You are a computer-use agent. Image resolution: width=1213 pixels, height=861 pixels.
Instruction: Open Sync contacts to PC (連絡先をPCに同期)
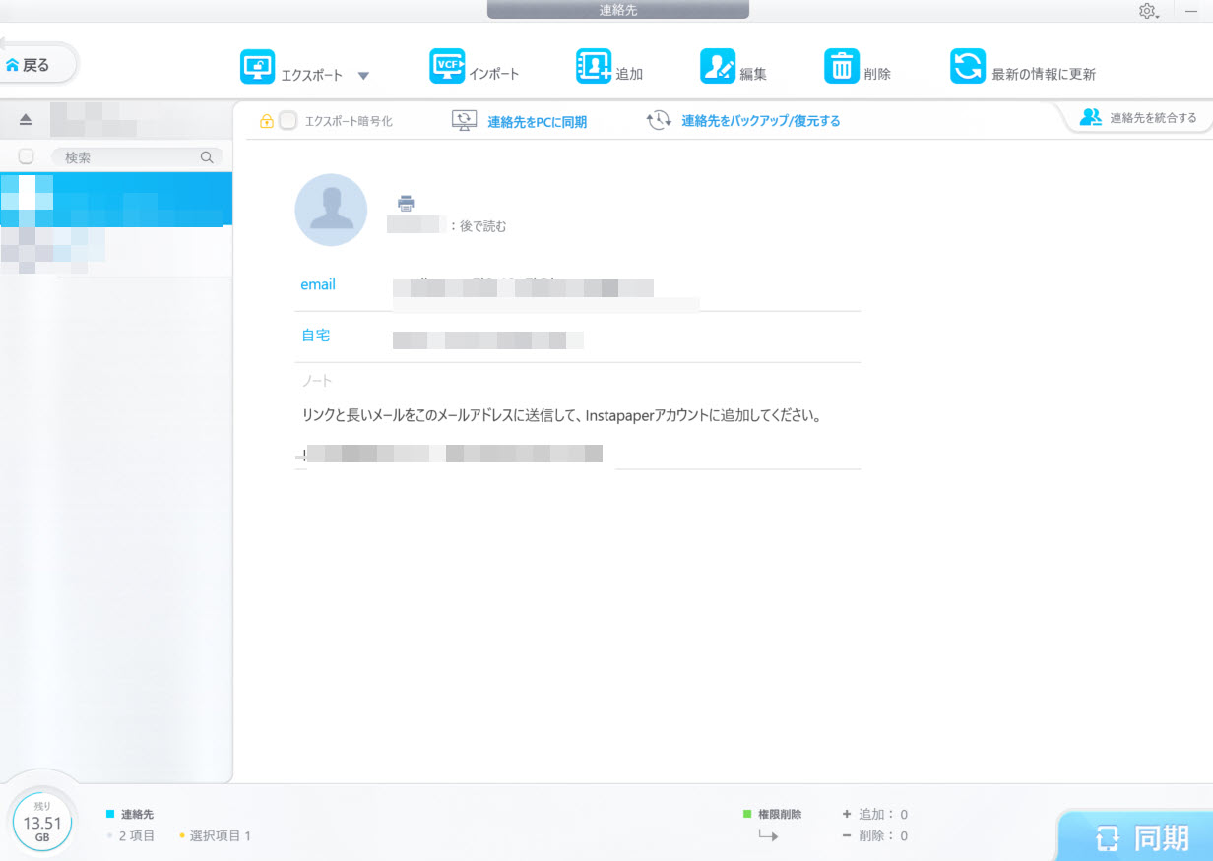[537, 121]
